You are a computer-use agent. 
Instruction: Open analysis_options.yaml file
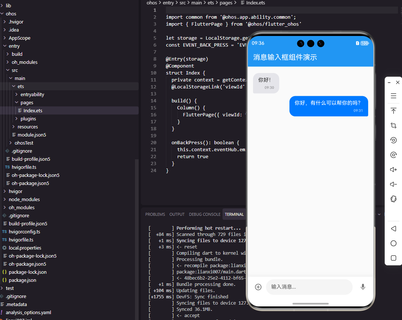click(28, 313)
